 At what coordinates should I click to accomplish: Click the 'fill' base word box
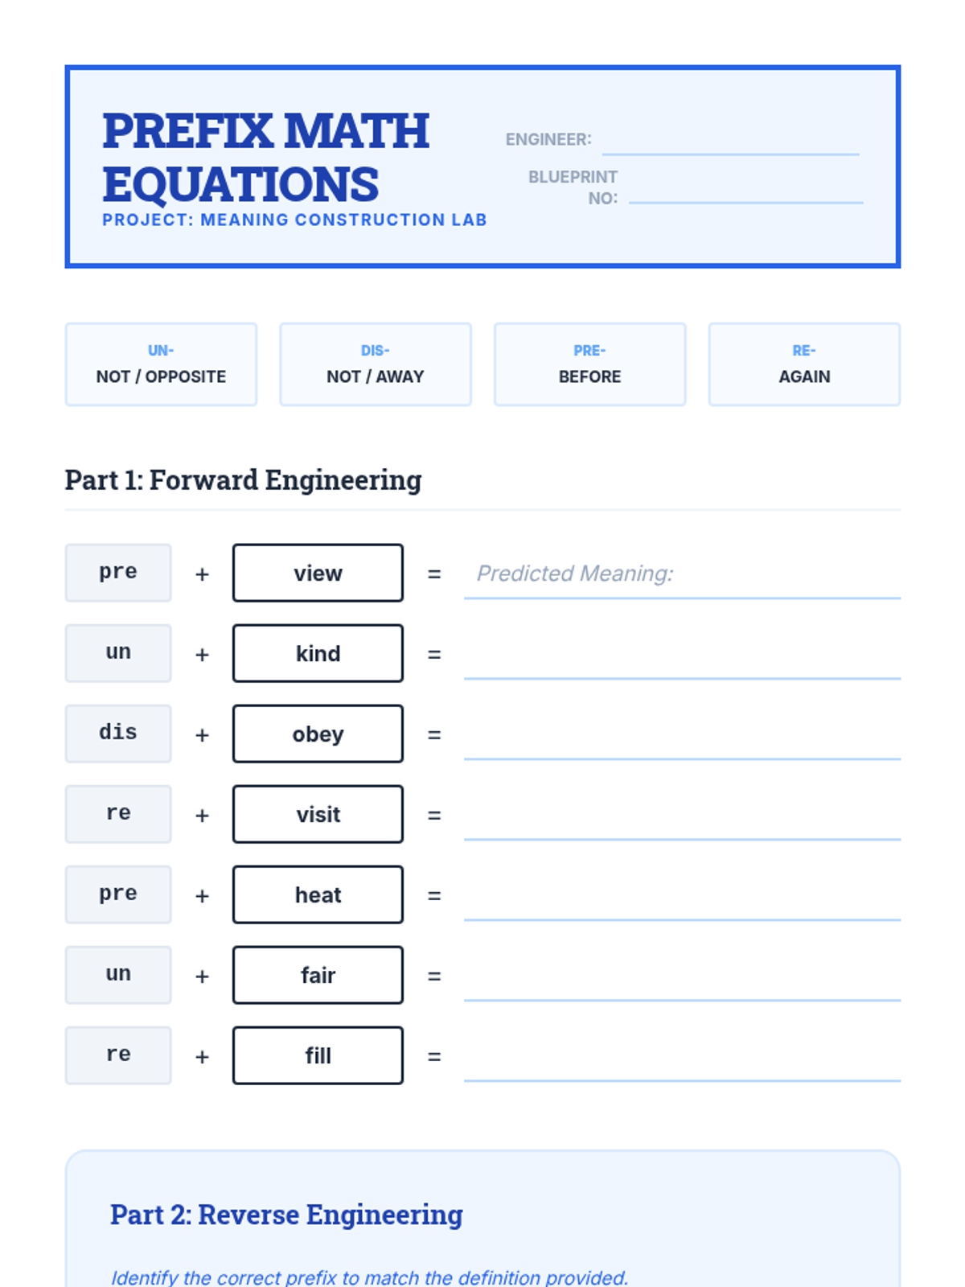[318, 1055]
